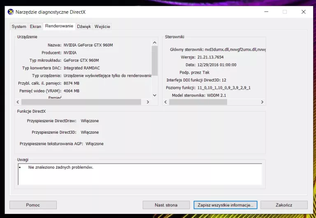
Task: Minimize the DirectX diagnostic window
Action: click(x=266, y=12)
